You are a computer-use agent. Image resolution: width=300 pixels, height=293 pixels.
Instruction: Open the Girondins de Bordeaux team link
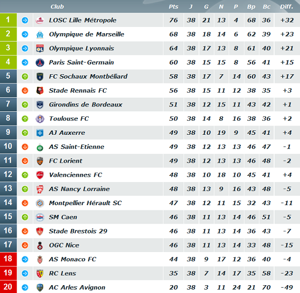pyautogui.click(x=86, y=105)
